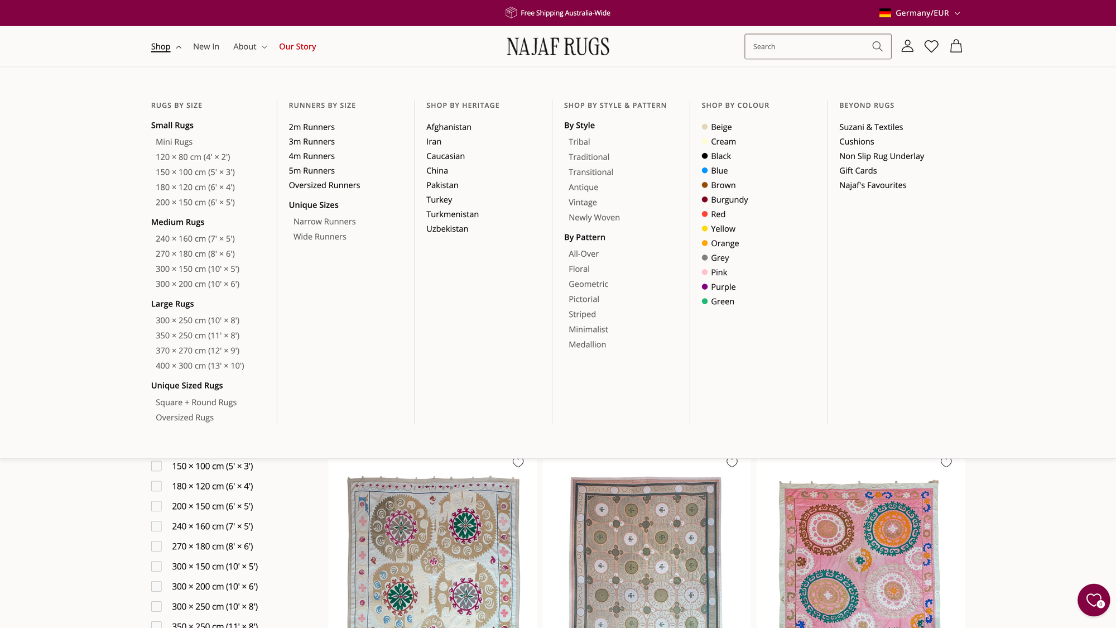Shop rugs from Uzbekistan
The width and height of the screenshot is (1116, 628).
(447, 229)
